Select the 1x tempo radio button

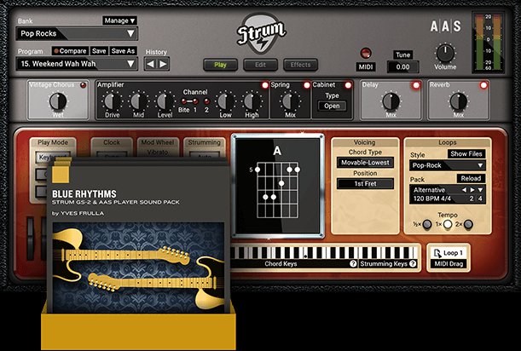pos(448,224)
